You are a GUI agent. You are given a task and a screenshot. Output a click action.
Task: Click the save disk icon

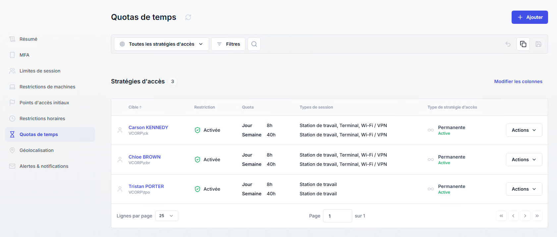pyautogui.click(x=538, y=44)
